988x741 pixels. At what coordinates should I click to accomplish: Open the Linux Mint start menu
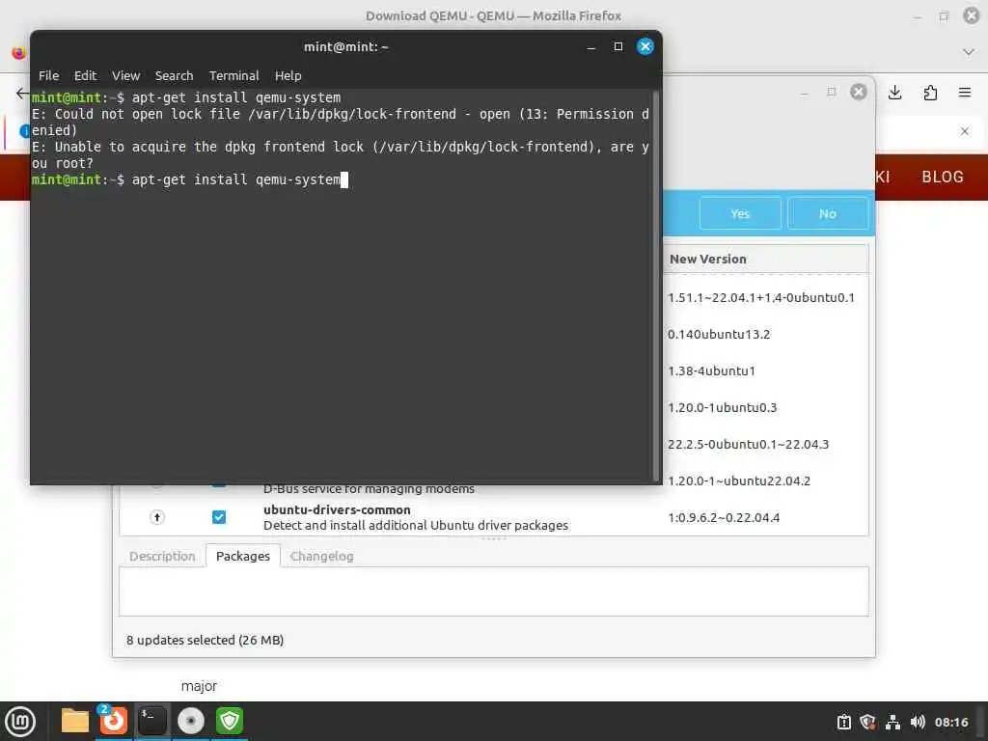[x=20, y=722]
